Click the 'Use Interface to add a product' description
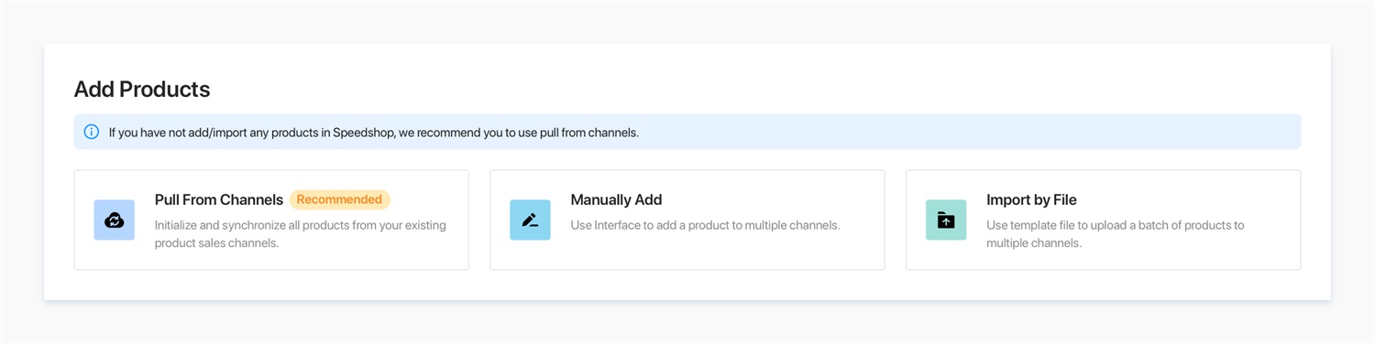This screenshot has width=1375, height=344. [x=705, y=225]
